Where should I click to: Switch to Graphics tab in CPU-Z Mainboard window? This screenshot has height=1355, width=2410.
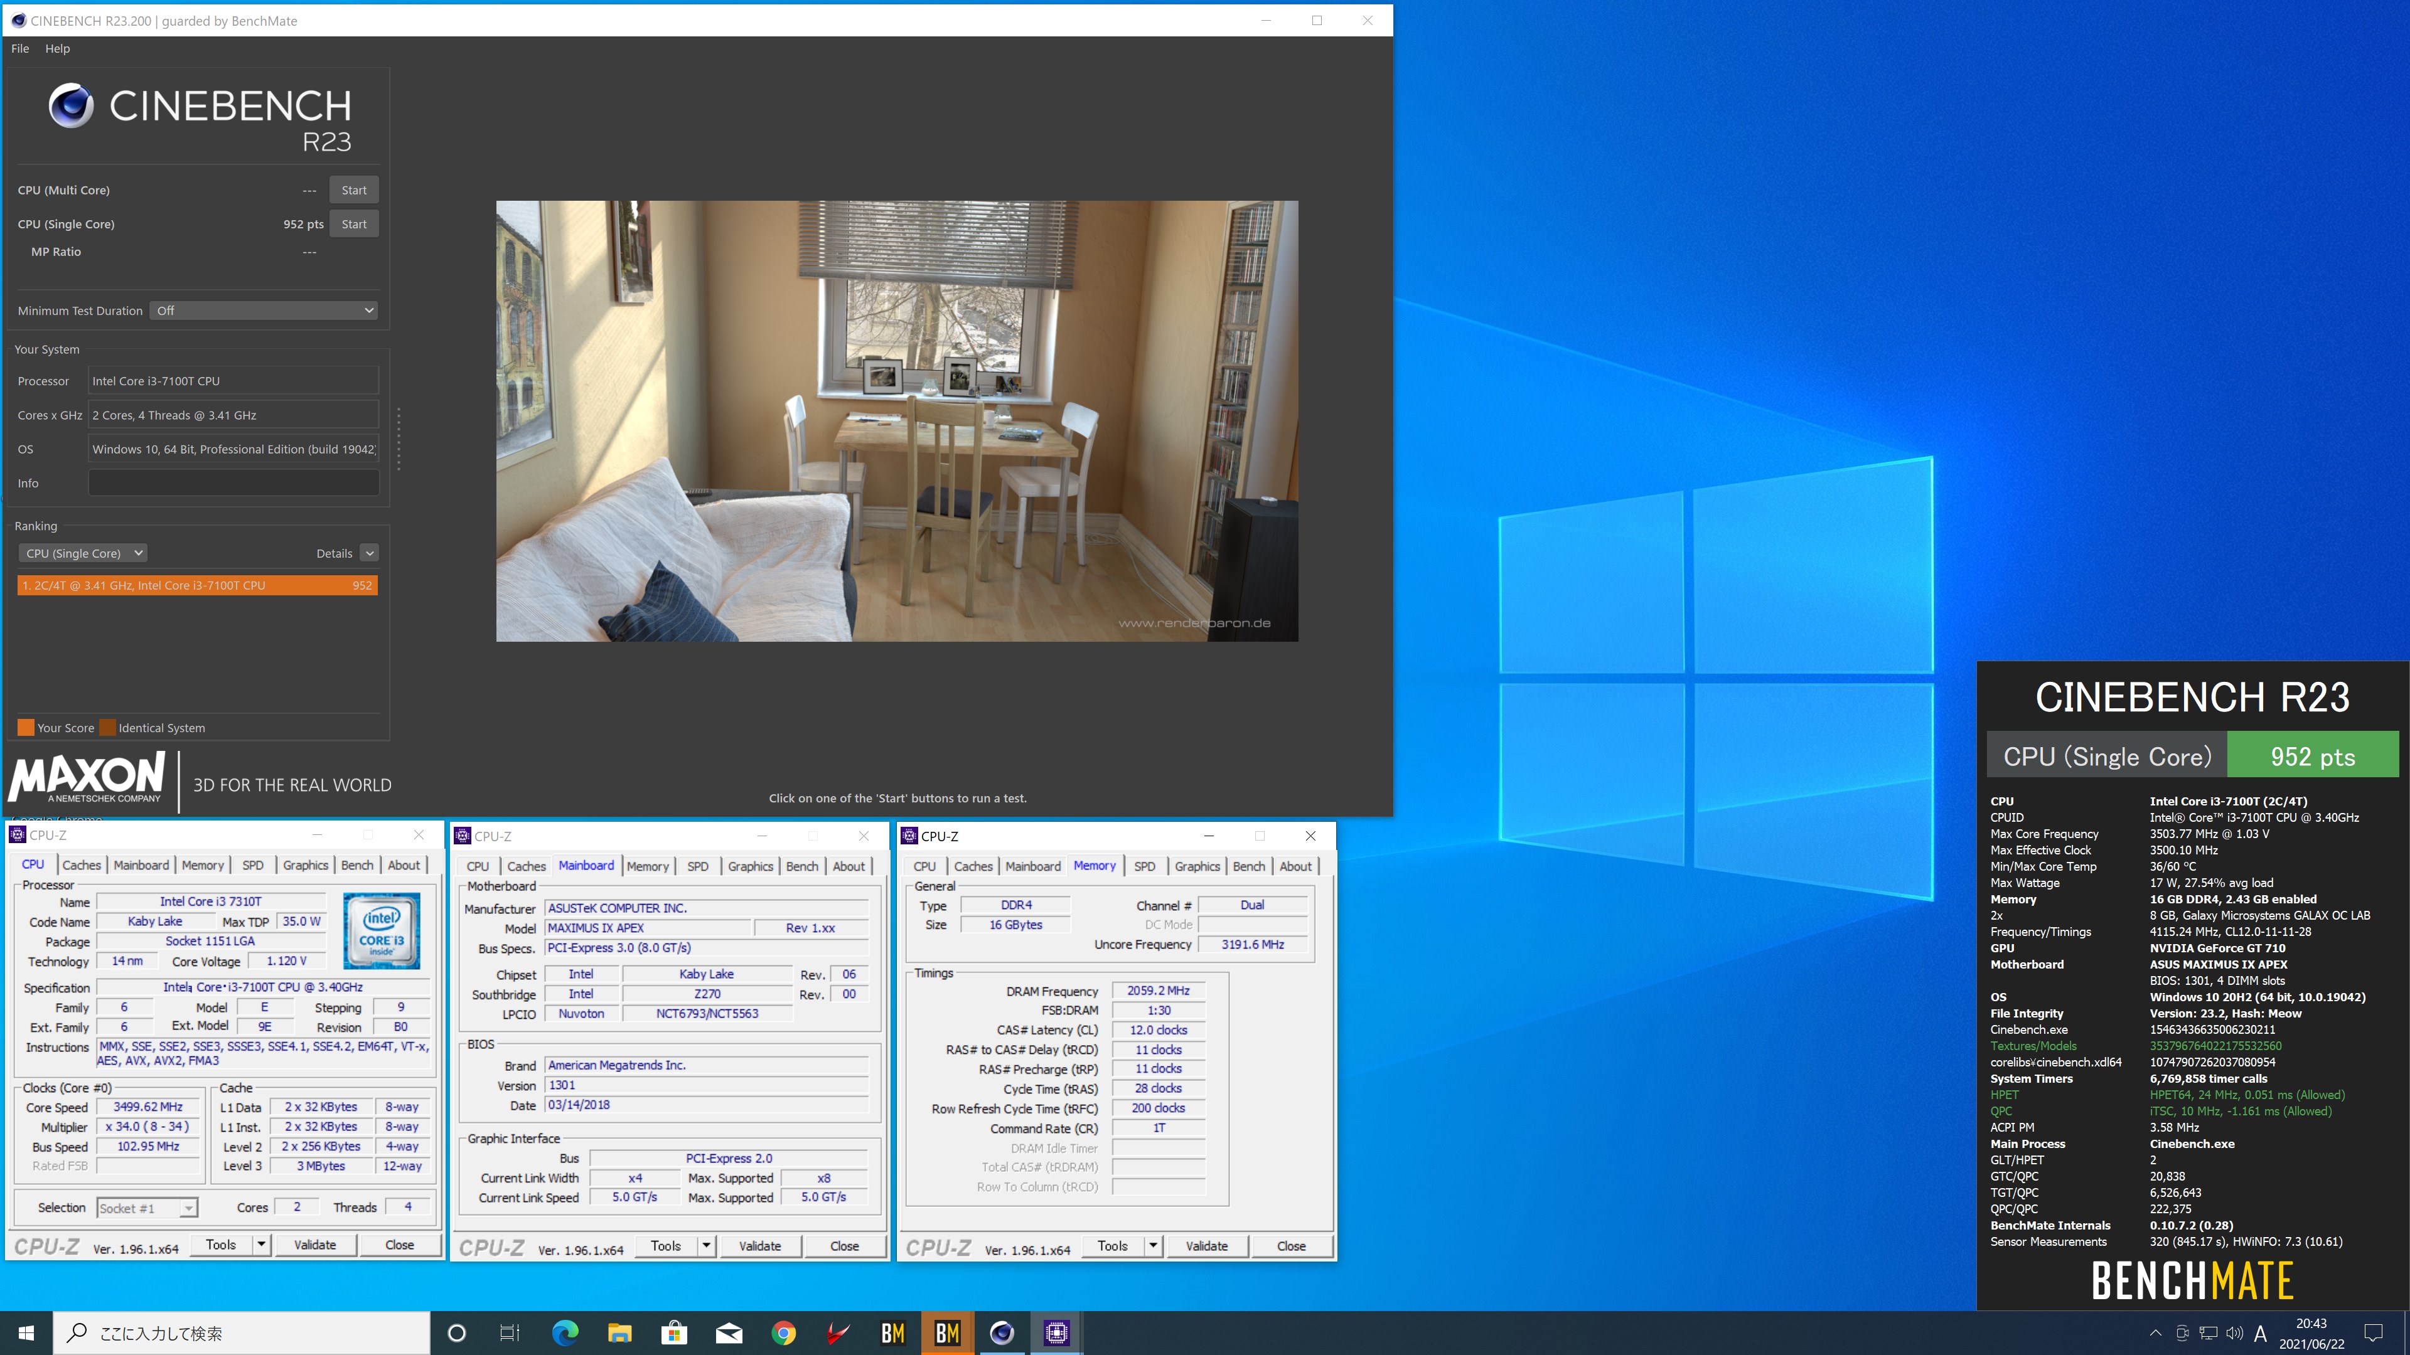[751, 866]
